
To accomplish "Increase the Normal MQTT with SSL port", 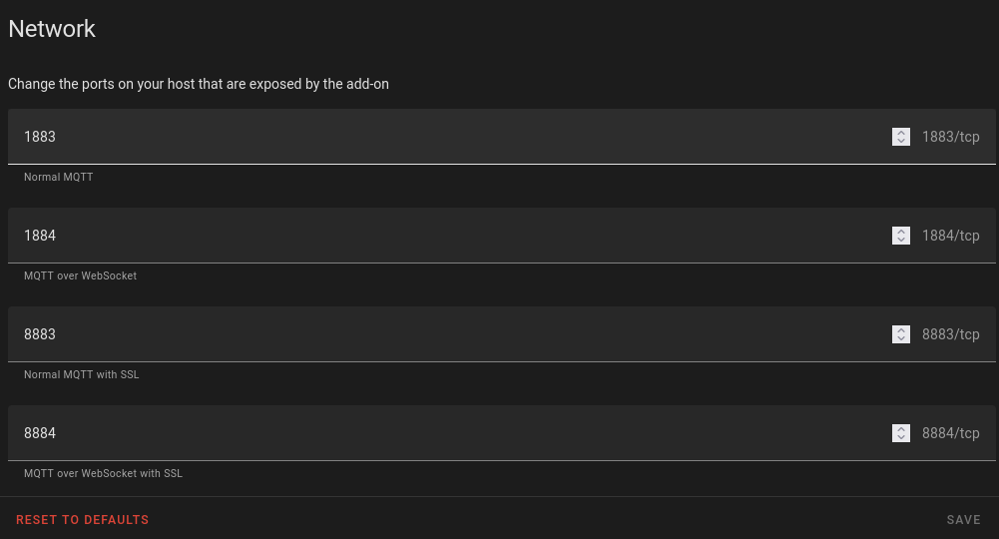I will (x=901, y=329).
